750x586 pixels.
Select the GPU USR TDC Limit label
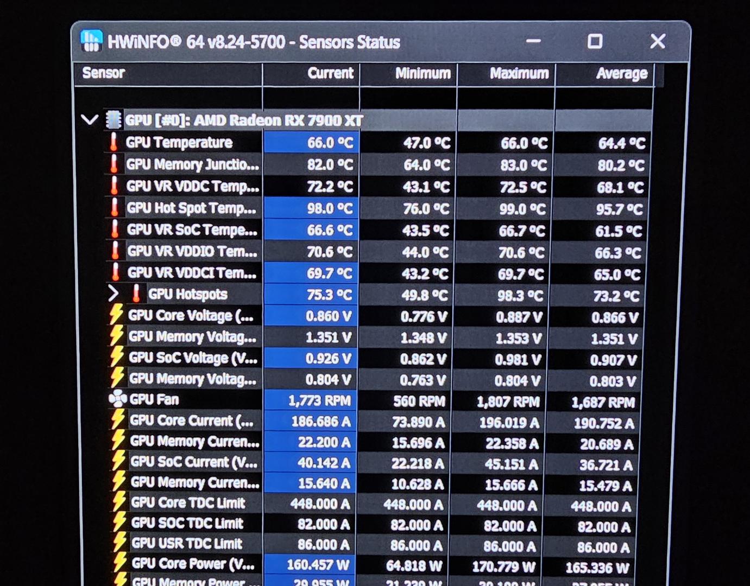point(187,543)
